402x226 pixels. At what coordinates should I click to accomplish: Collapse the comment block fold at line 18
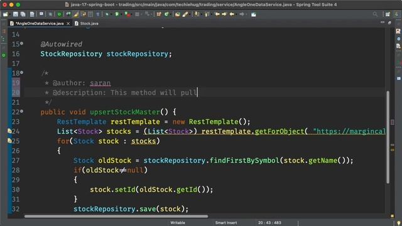coord(22,73)
